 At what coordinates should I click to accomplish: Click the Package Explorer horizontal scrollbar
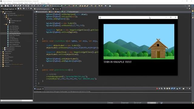[16, 101]
